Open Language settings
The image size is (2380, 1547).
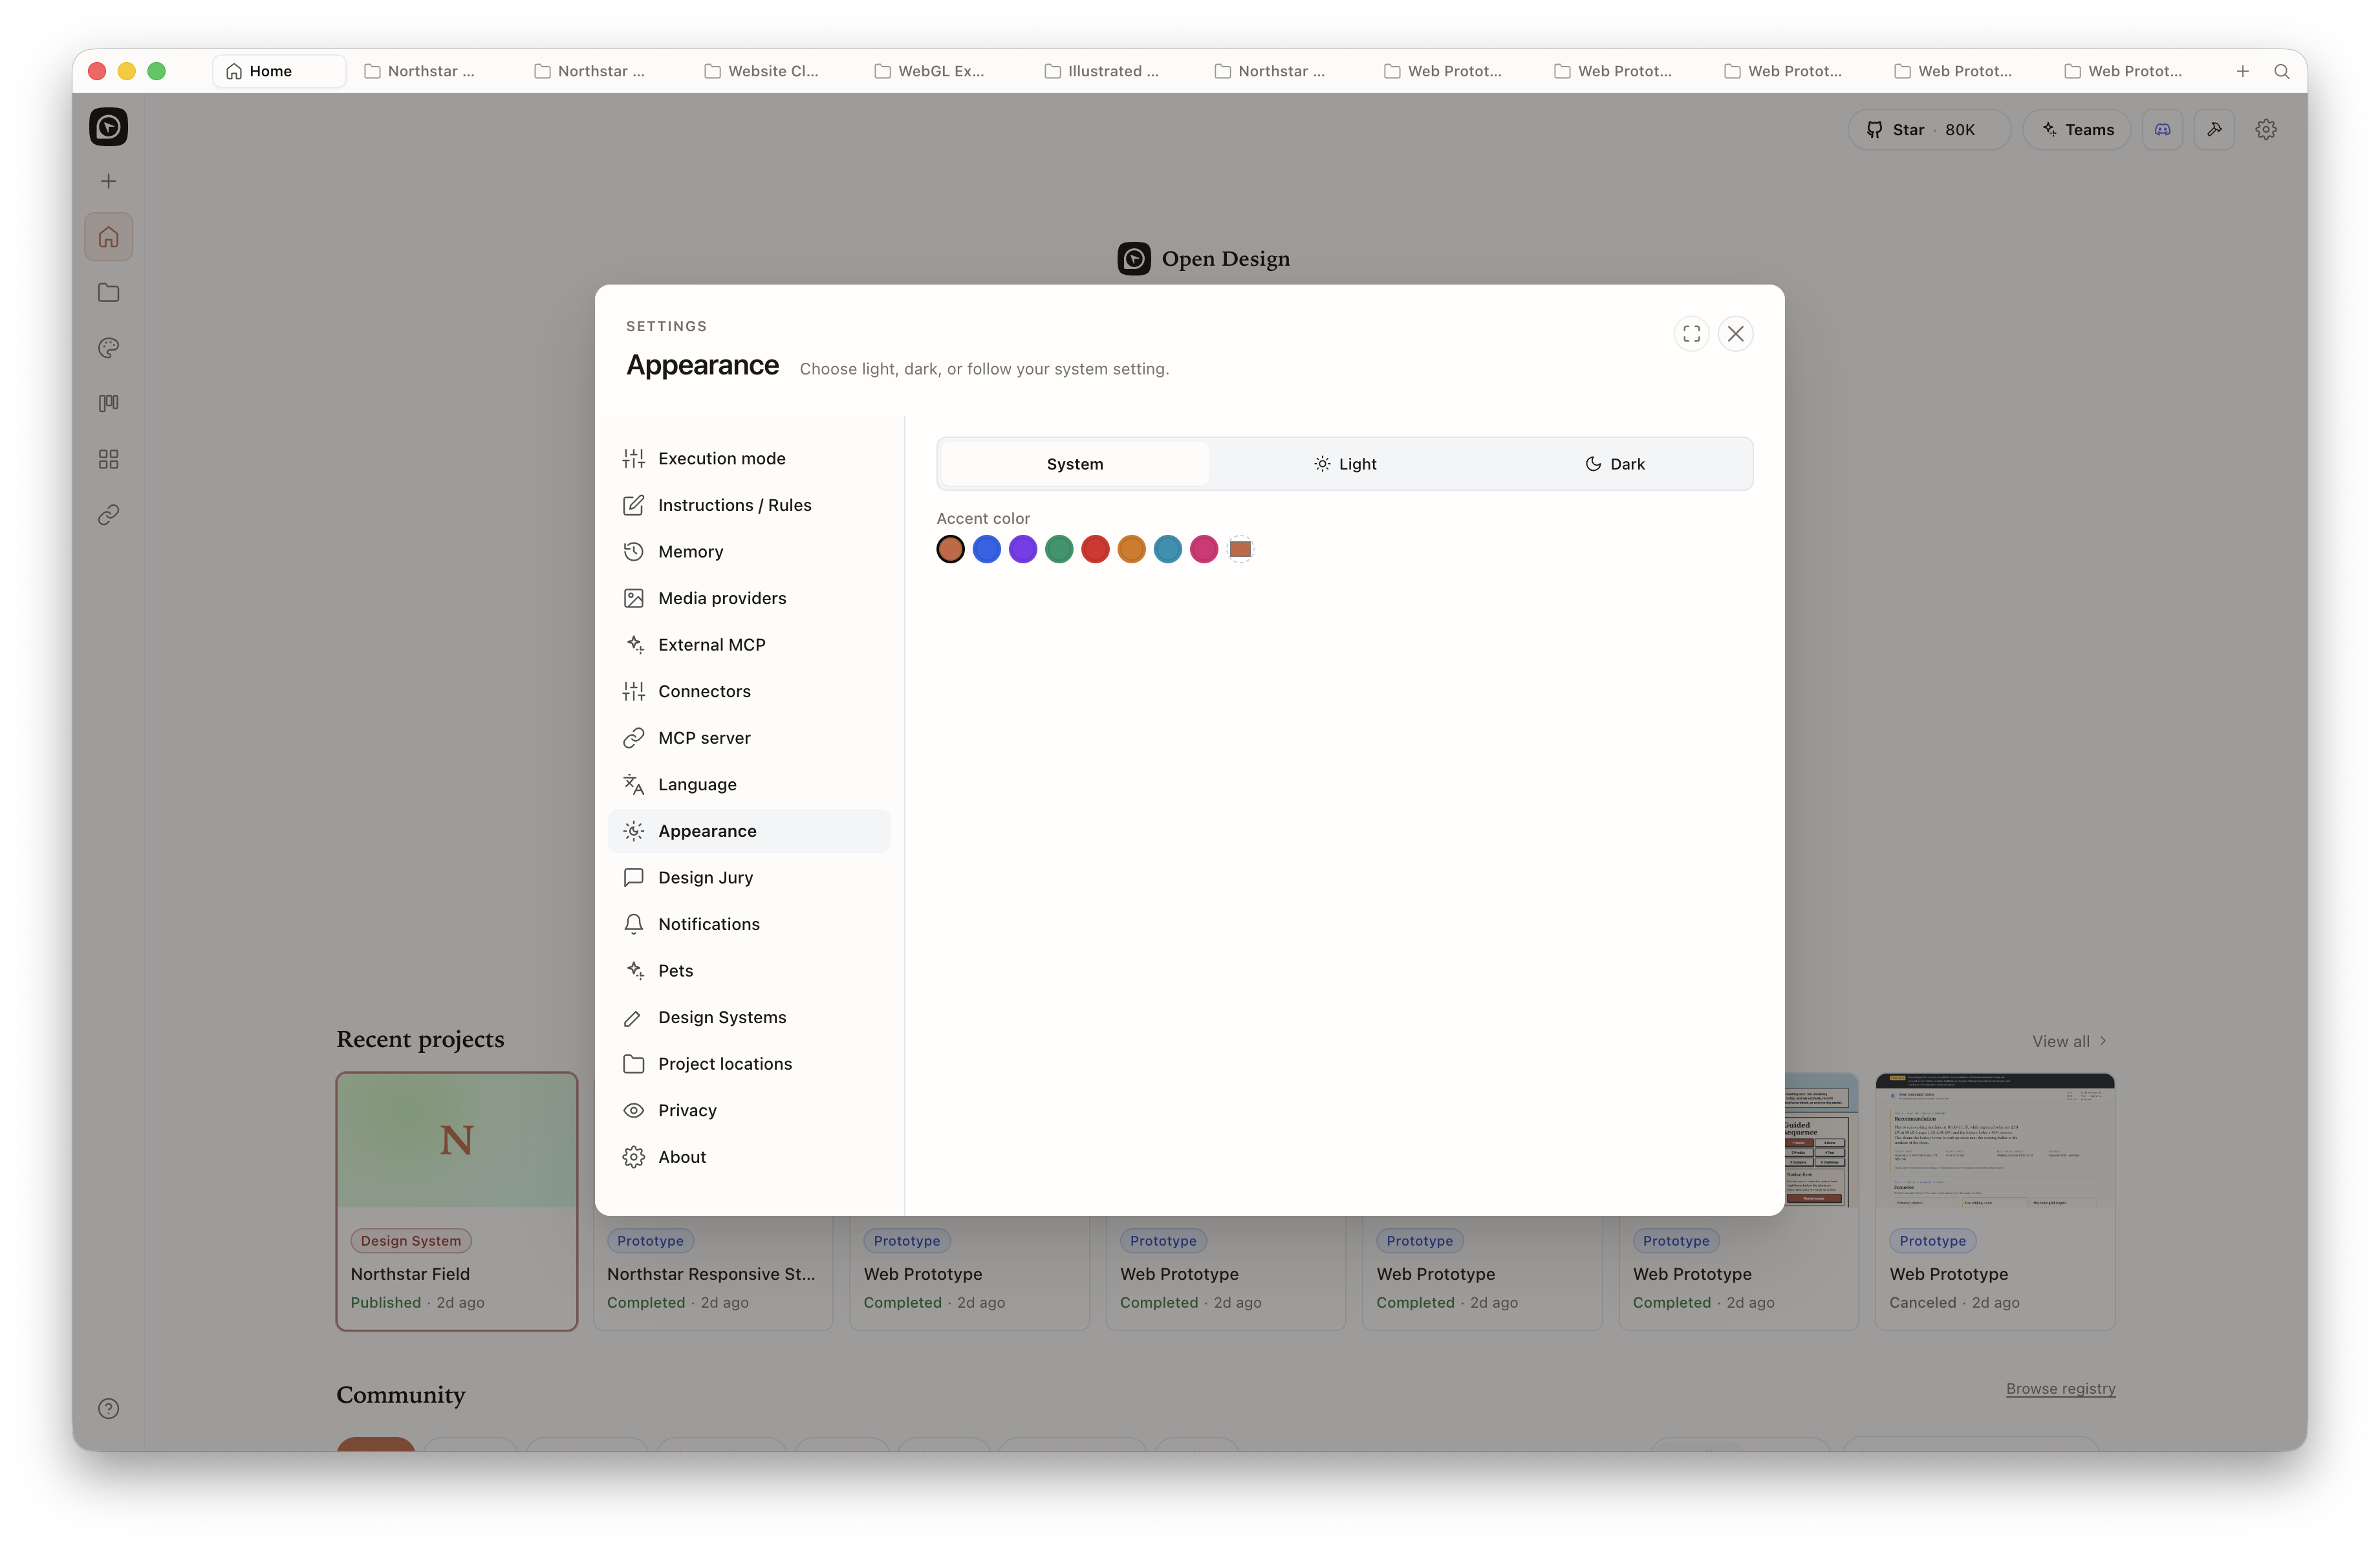point(749,785)
